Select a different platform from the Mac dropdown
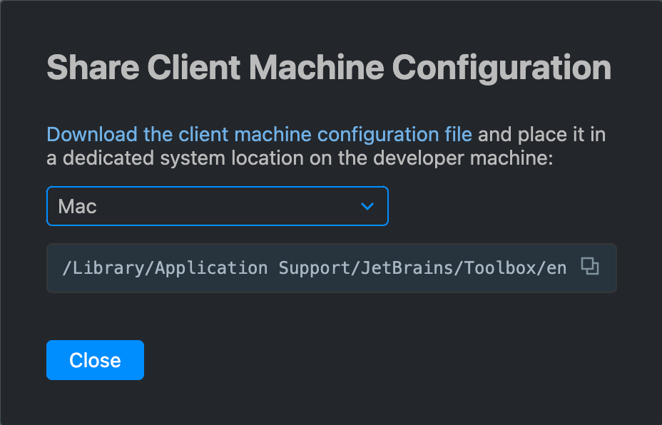Screen dimensions: 662x425 pyautogui.click(x=218, y=206)
